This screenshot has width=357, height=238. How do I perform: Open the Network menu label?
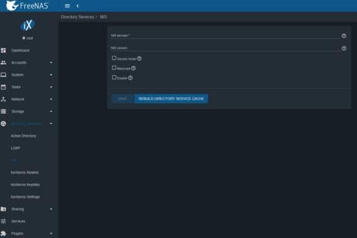(x=18, y=99)
